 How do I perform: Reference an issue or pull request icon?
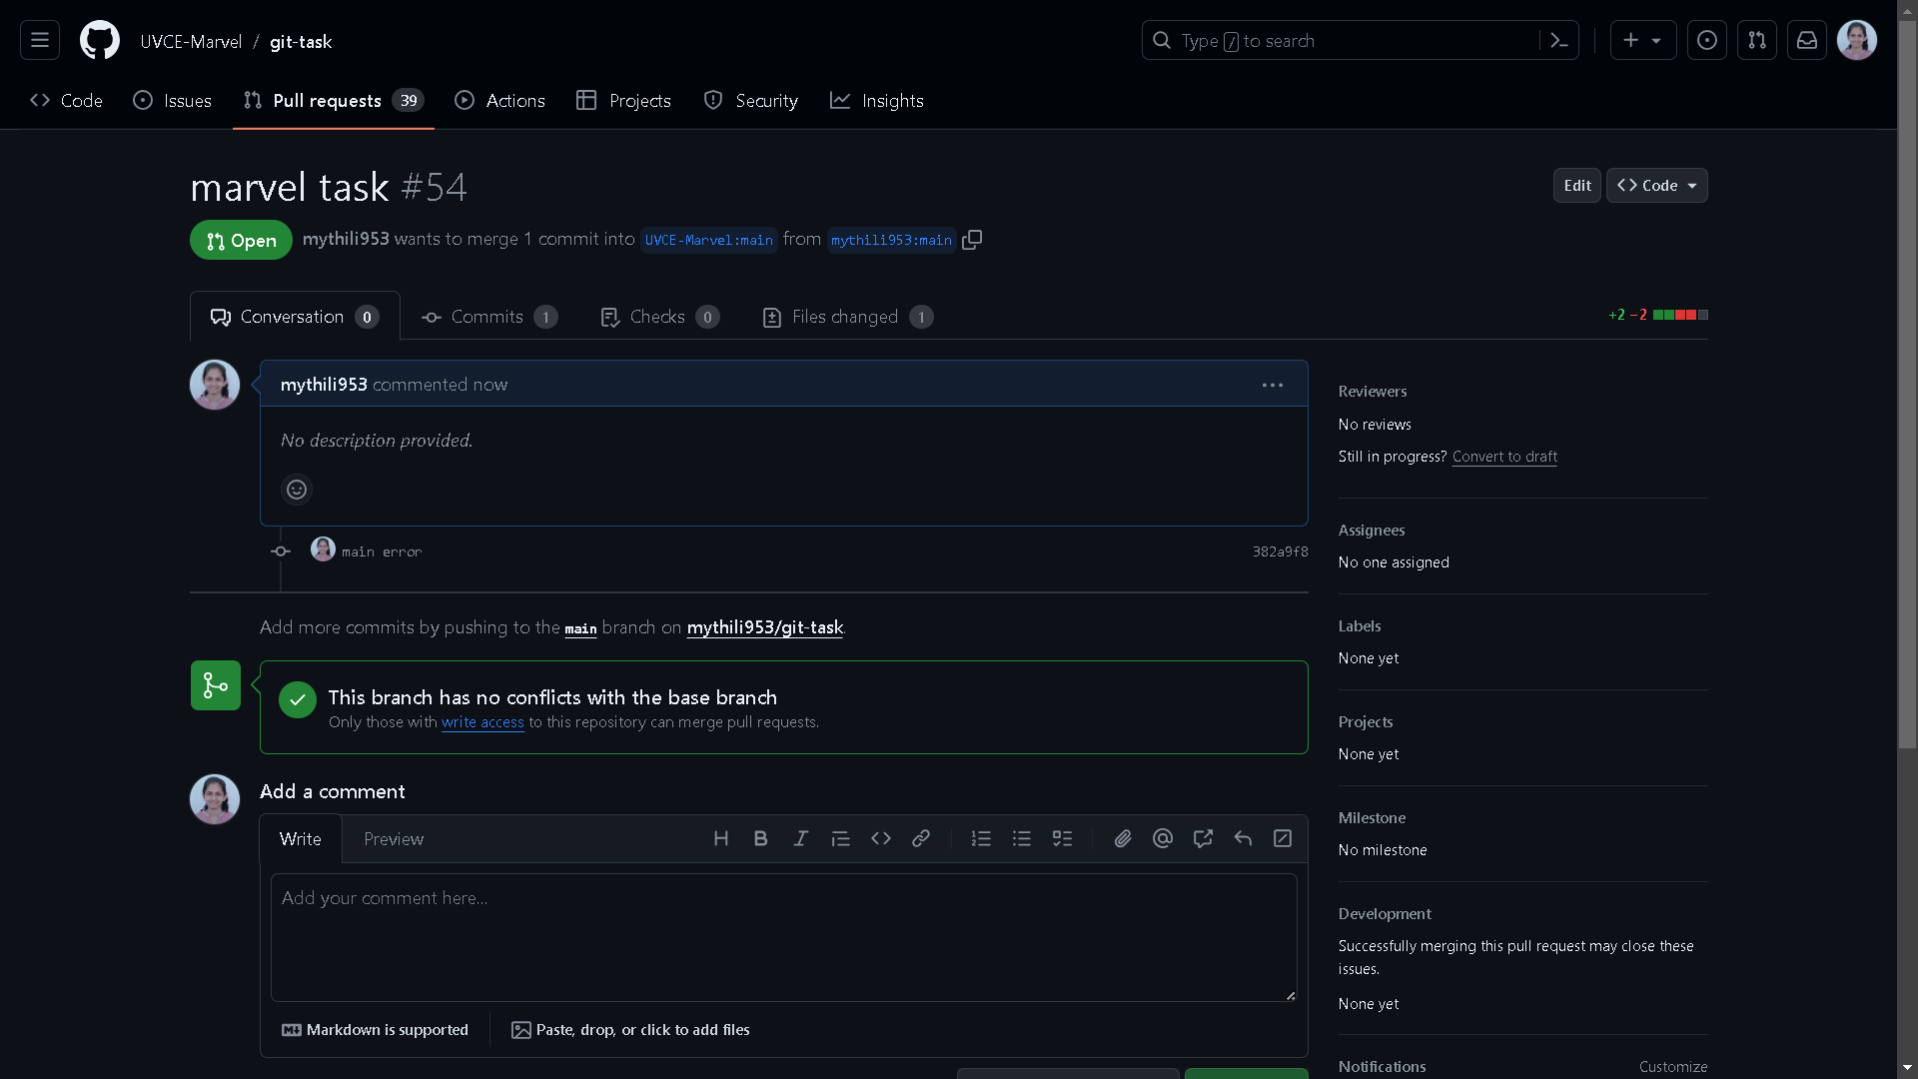pos(1203,839)
